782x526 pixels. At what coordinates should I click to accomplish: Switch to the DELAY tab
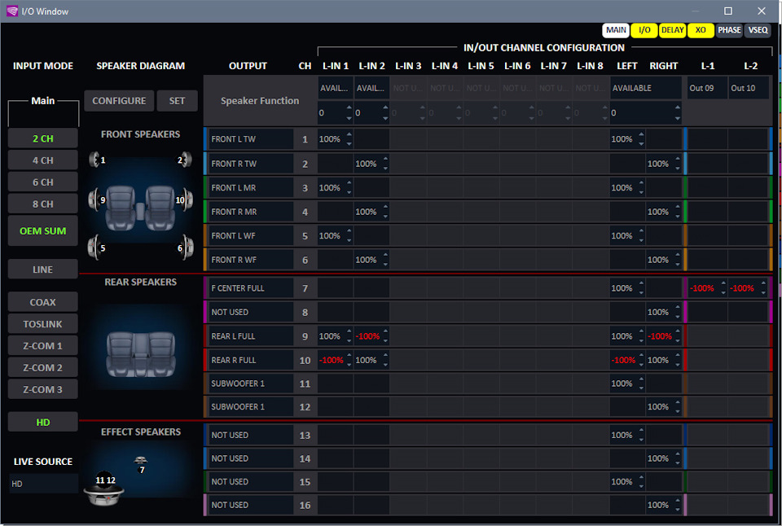672,30
